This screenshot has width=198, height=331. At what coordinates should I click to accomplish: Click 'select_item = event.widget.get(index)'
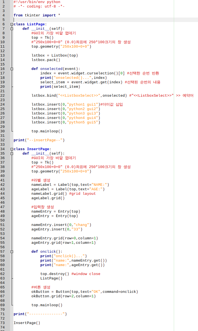click(x=81, y=82)
